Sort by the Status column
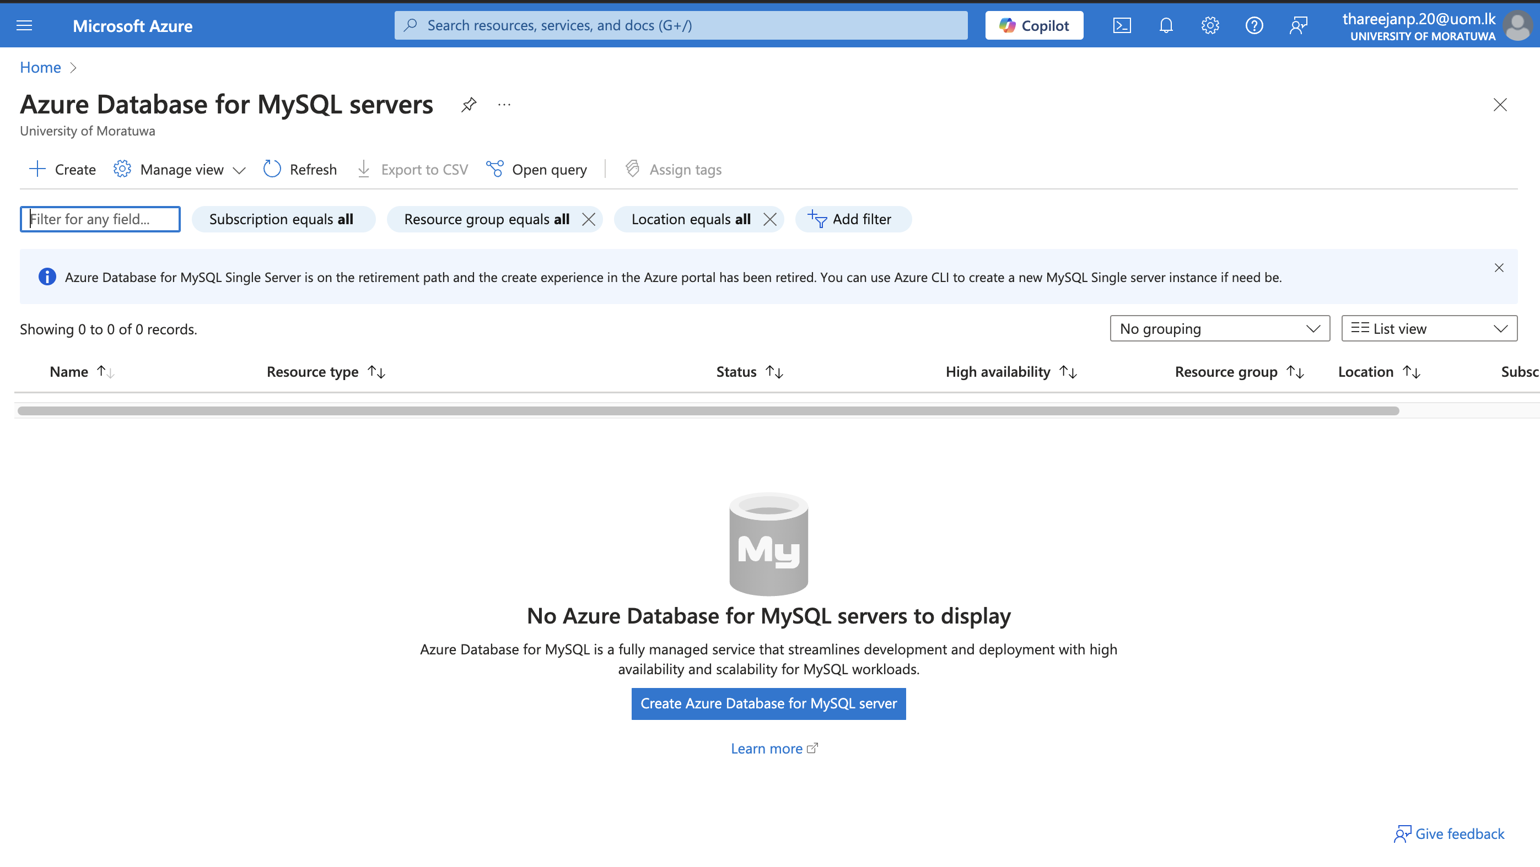Image resolution: width=1540 pixels, height=867 pixels. [x=750, y=372]
